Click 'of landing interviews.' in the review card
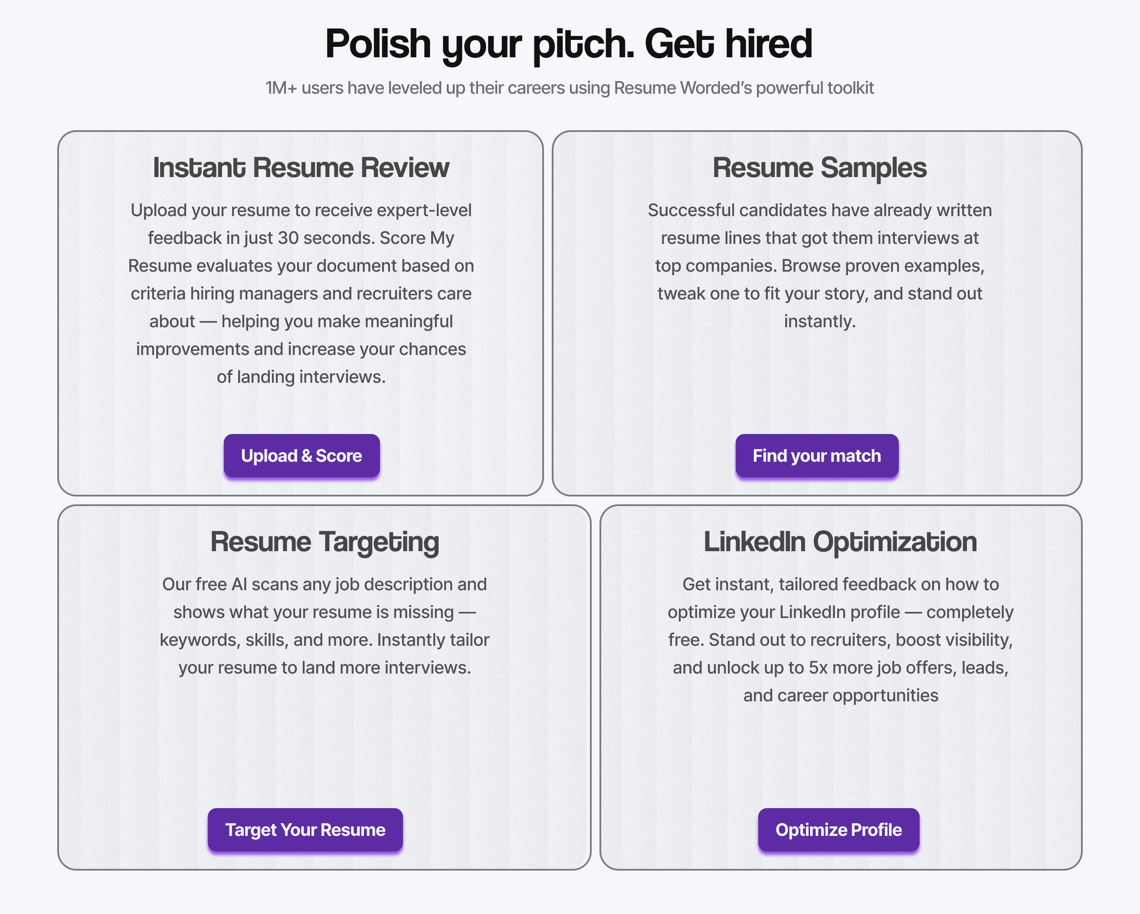The image size is (1140, 914). [301, 377]
